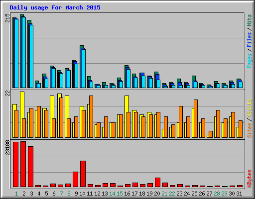Click green day label 15 on the x-axis
Viewport: 255px width, 199px height.
(x=120, y=194)
